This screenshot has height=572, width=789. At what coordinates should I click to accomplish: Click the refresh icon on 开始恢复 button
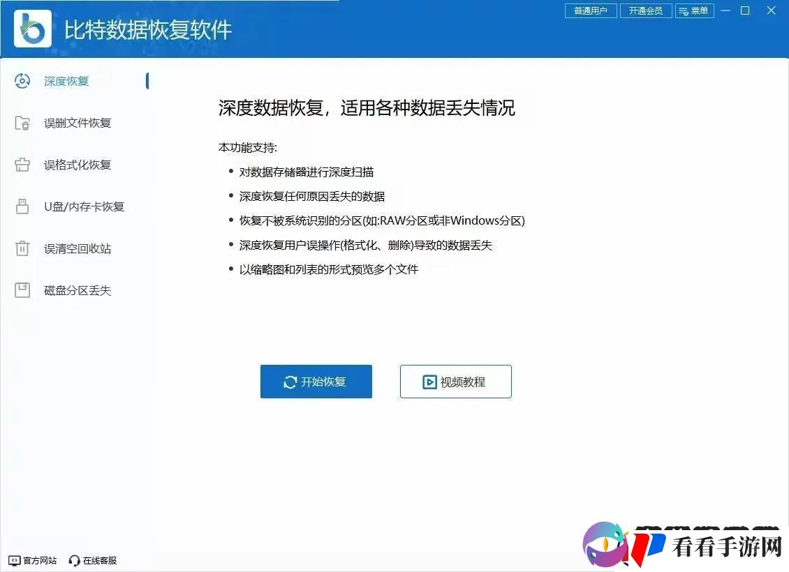pos(290,382)
